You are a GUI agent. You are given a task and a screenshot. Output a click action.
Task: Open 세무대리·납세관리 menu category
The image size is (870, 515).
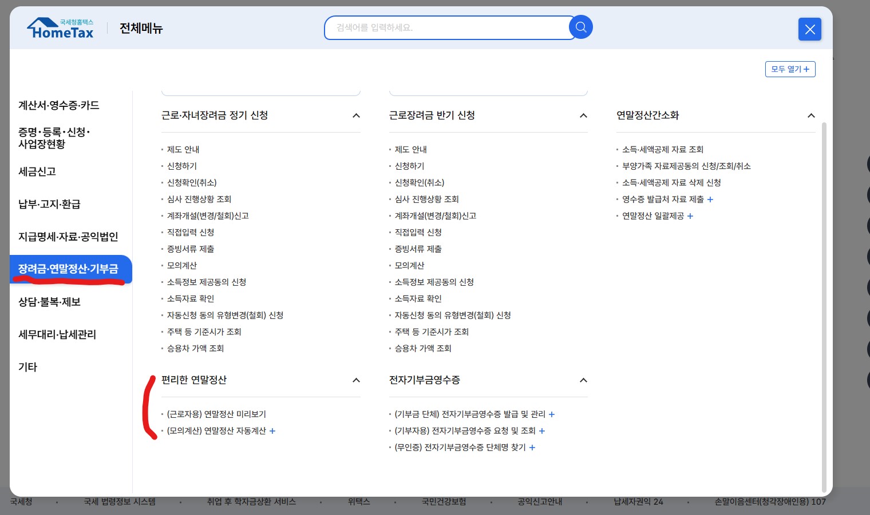pos(57,334)
